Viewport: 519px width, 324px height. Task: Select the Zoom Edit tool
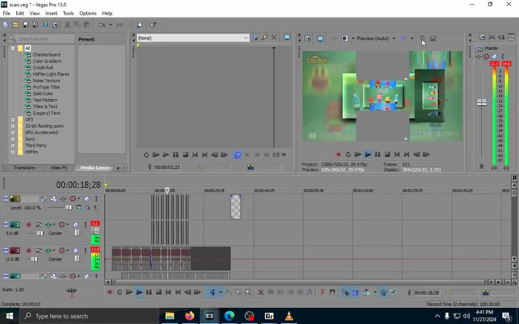coord(248,292)
